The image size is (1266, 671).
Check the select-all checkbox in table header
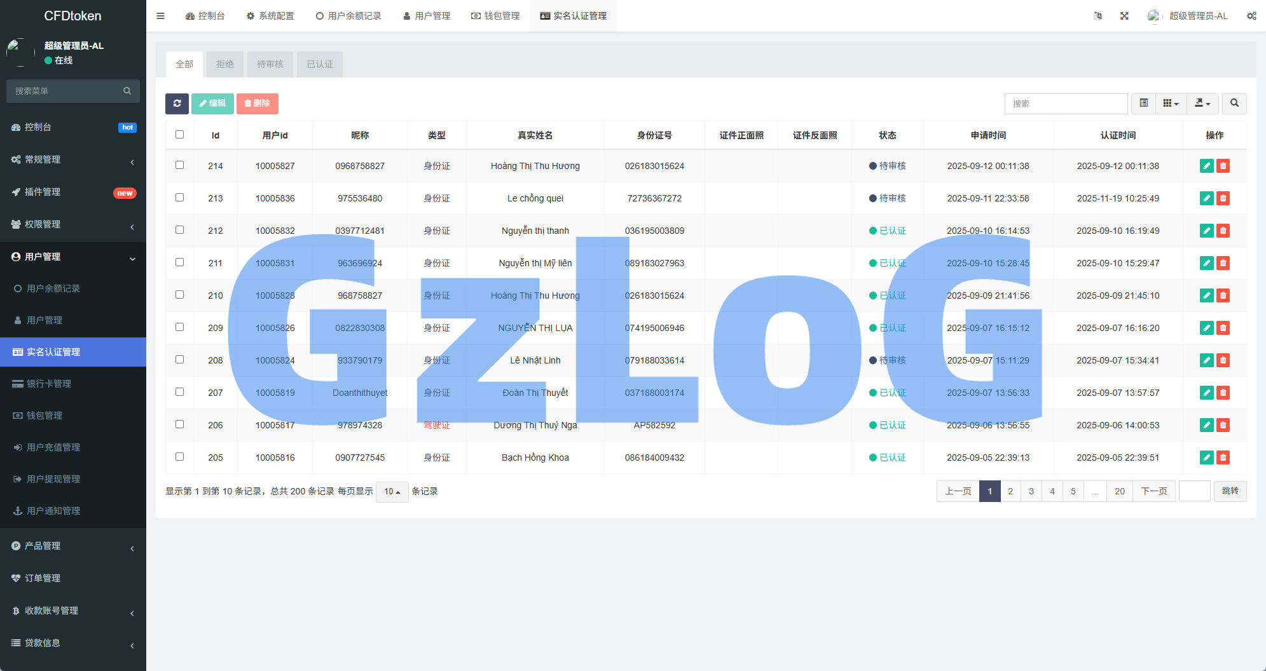click(179, 135)
